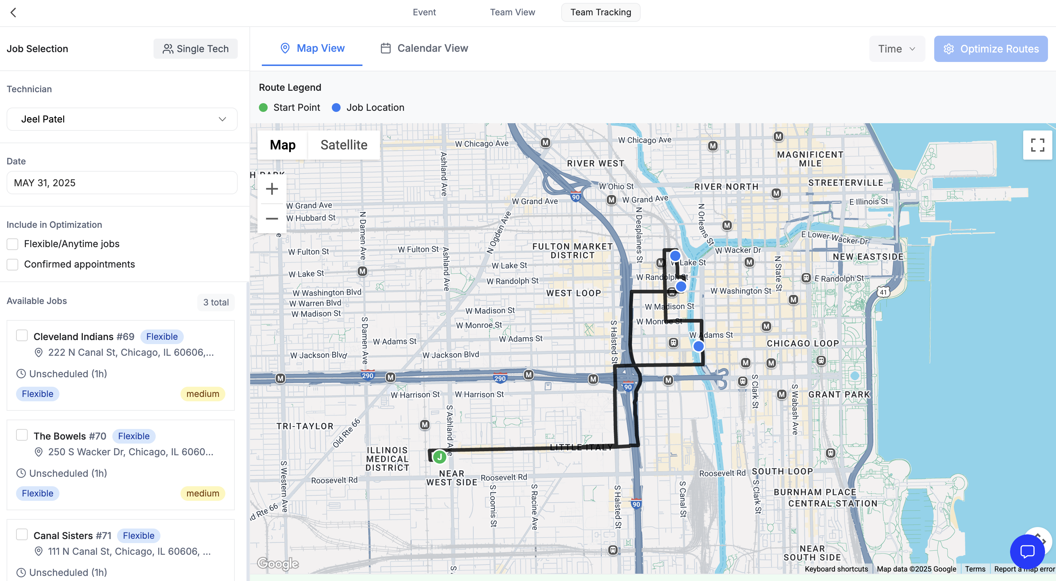Click the back arrow icon
Screen dimensions: 1056x581
[x=13, y=12]
